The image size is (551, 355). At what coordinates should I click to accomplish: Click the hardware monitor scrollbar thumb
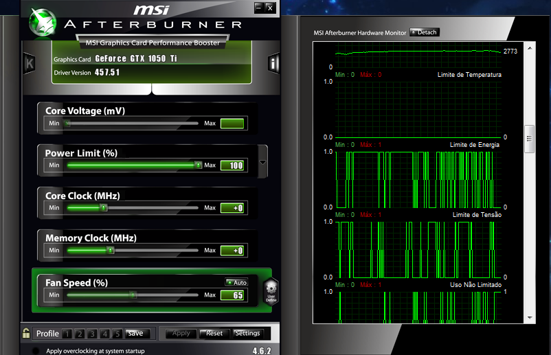click(529, 139)
